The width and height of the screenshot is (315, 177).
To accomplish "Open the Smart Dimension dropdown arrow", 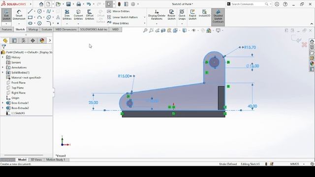I will pos(19,24).
